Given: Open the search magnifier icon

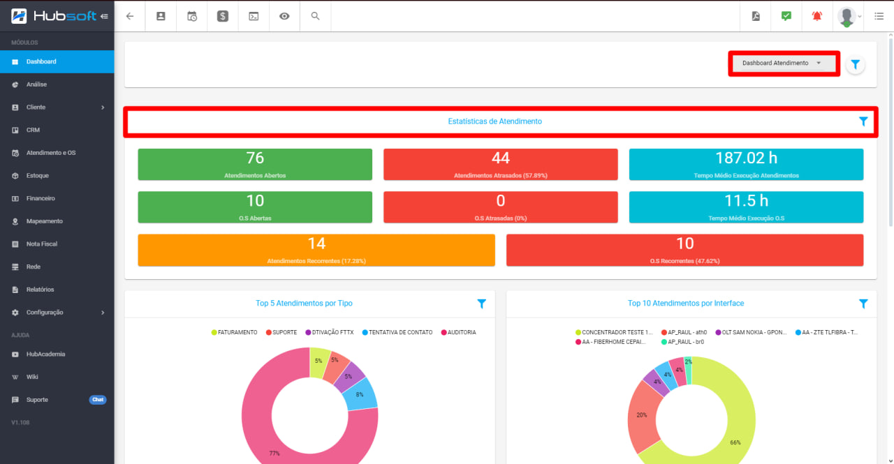Looking at the screenshot, I should pos(316,16).
